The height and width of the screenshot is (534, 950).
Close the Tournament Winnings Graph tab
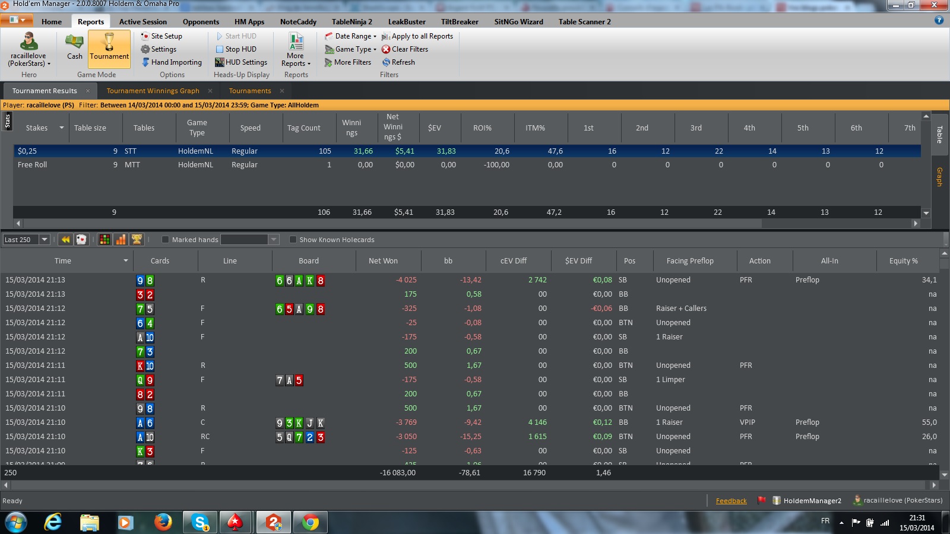(210, 91)
